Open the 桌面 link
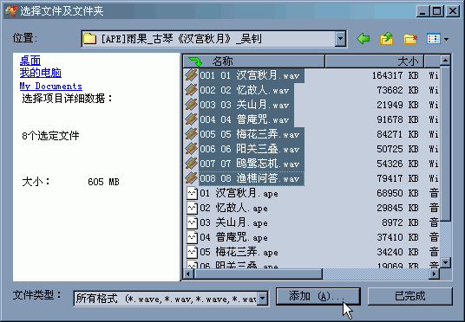Screen dimensions: 465x322 click(x=30, y=61)
